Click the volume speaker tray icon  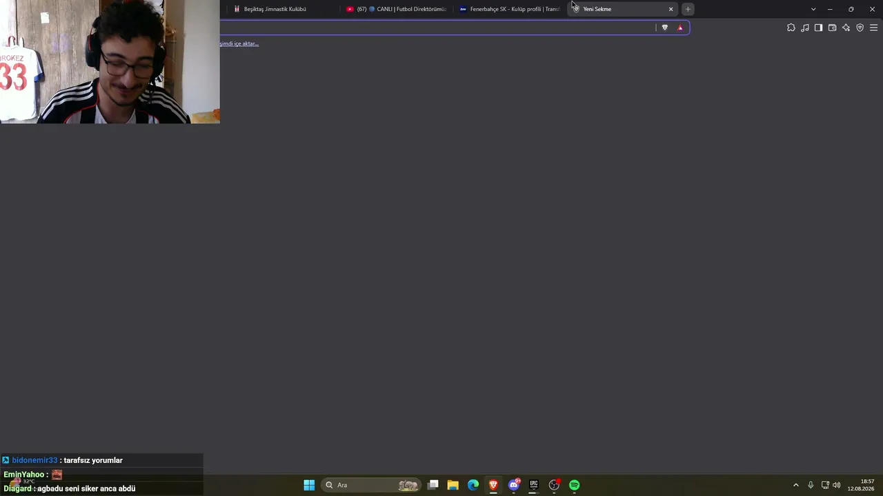pos(837,485)
